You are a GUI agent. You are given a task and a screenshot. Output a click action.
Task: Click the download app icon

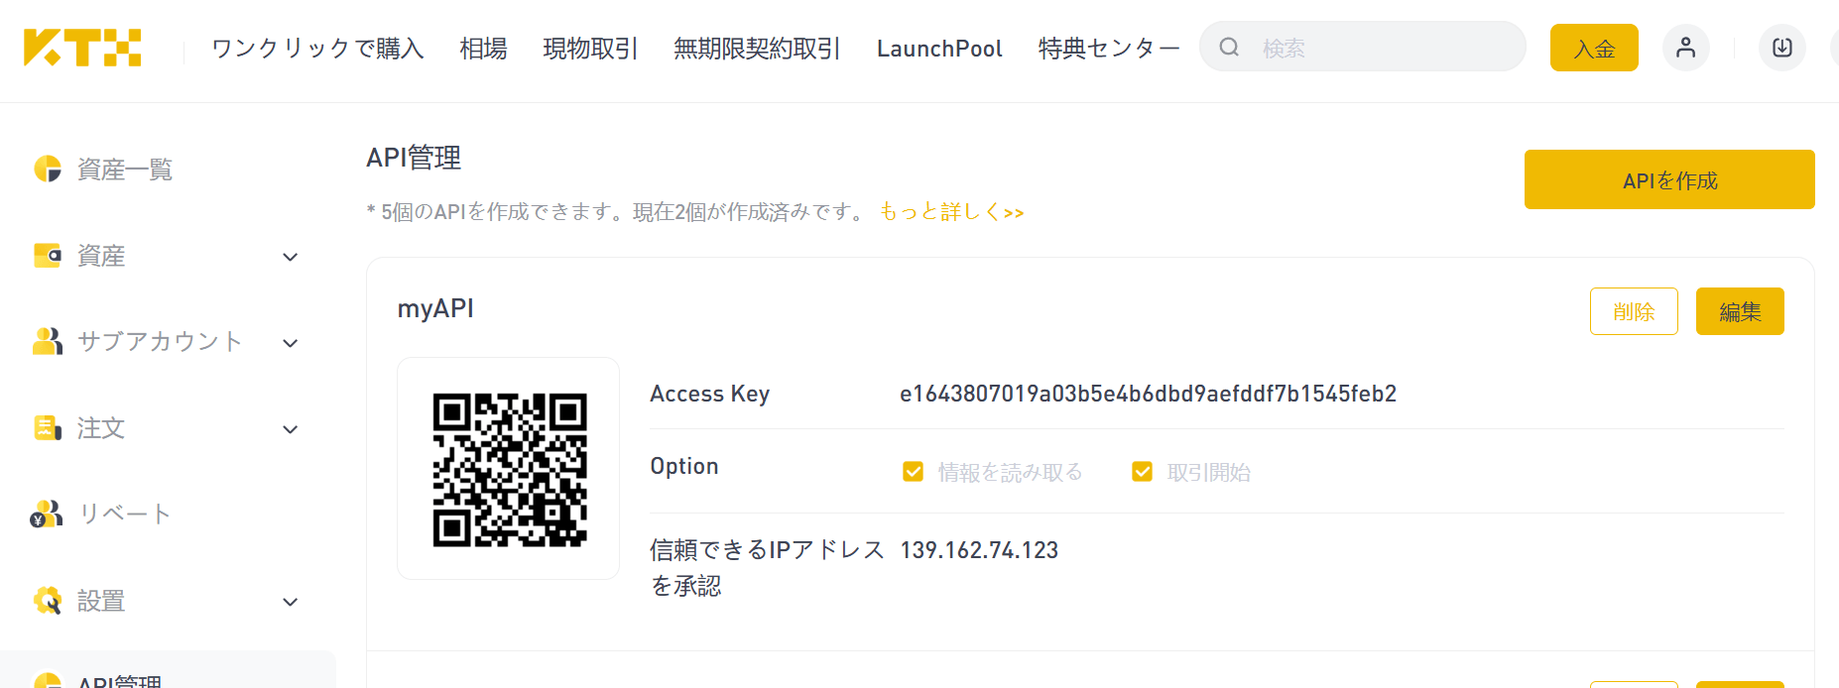[x=1781, y=48]
